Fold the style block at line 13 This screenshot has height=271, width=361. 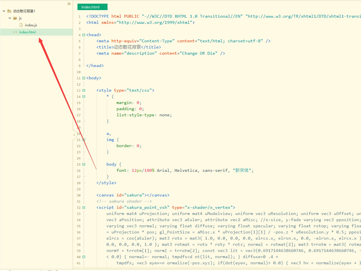click(84, 91)
